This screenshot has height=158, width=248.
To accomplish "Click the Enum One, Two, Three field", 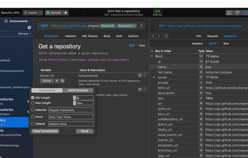I will pyautogui.click(x=71, y=117).
